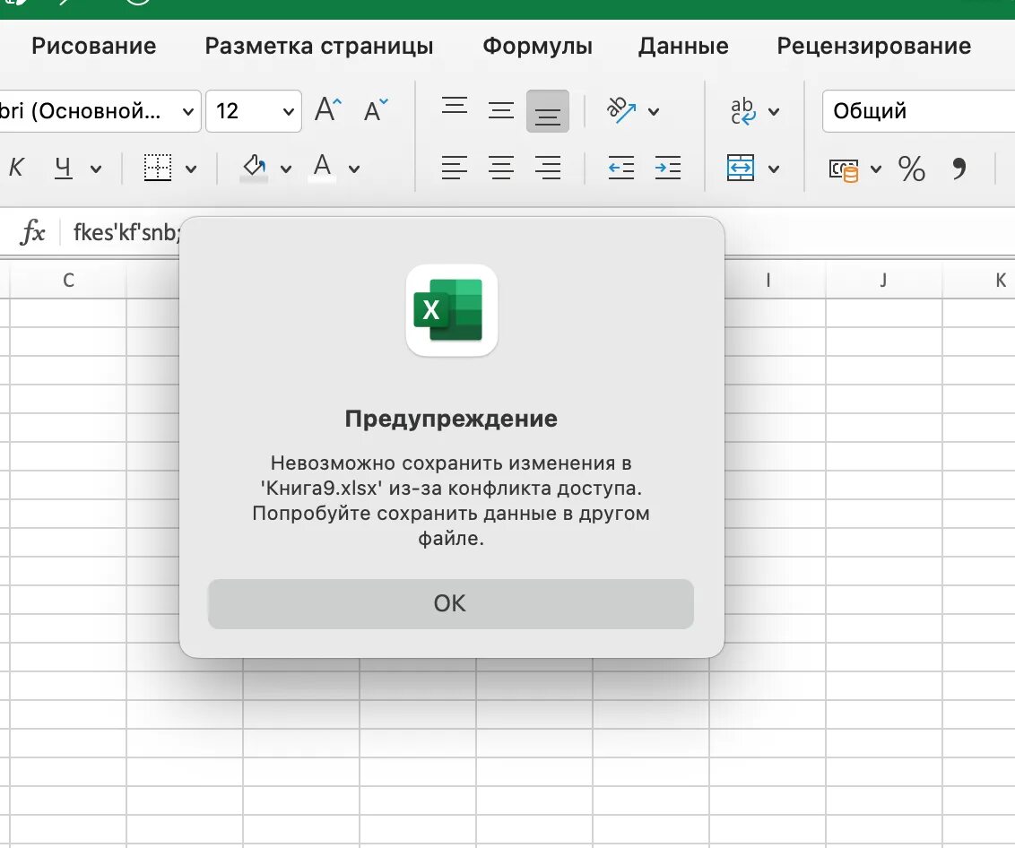Select column K header
1015x848 pixels.
(979, 280)
